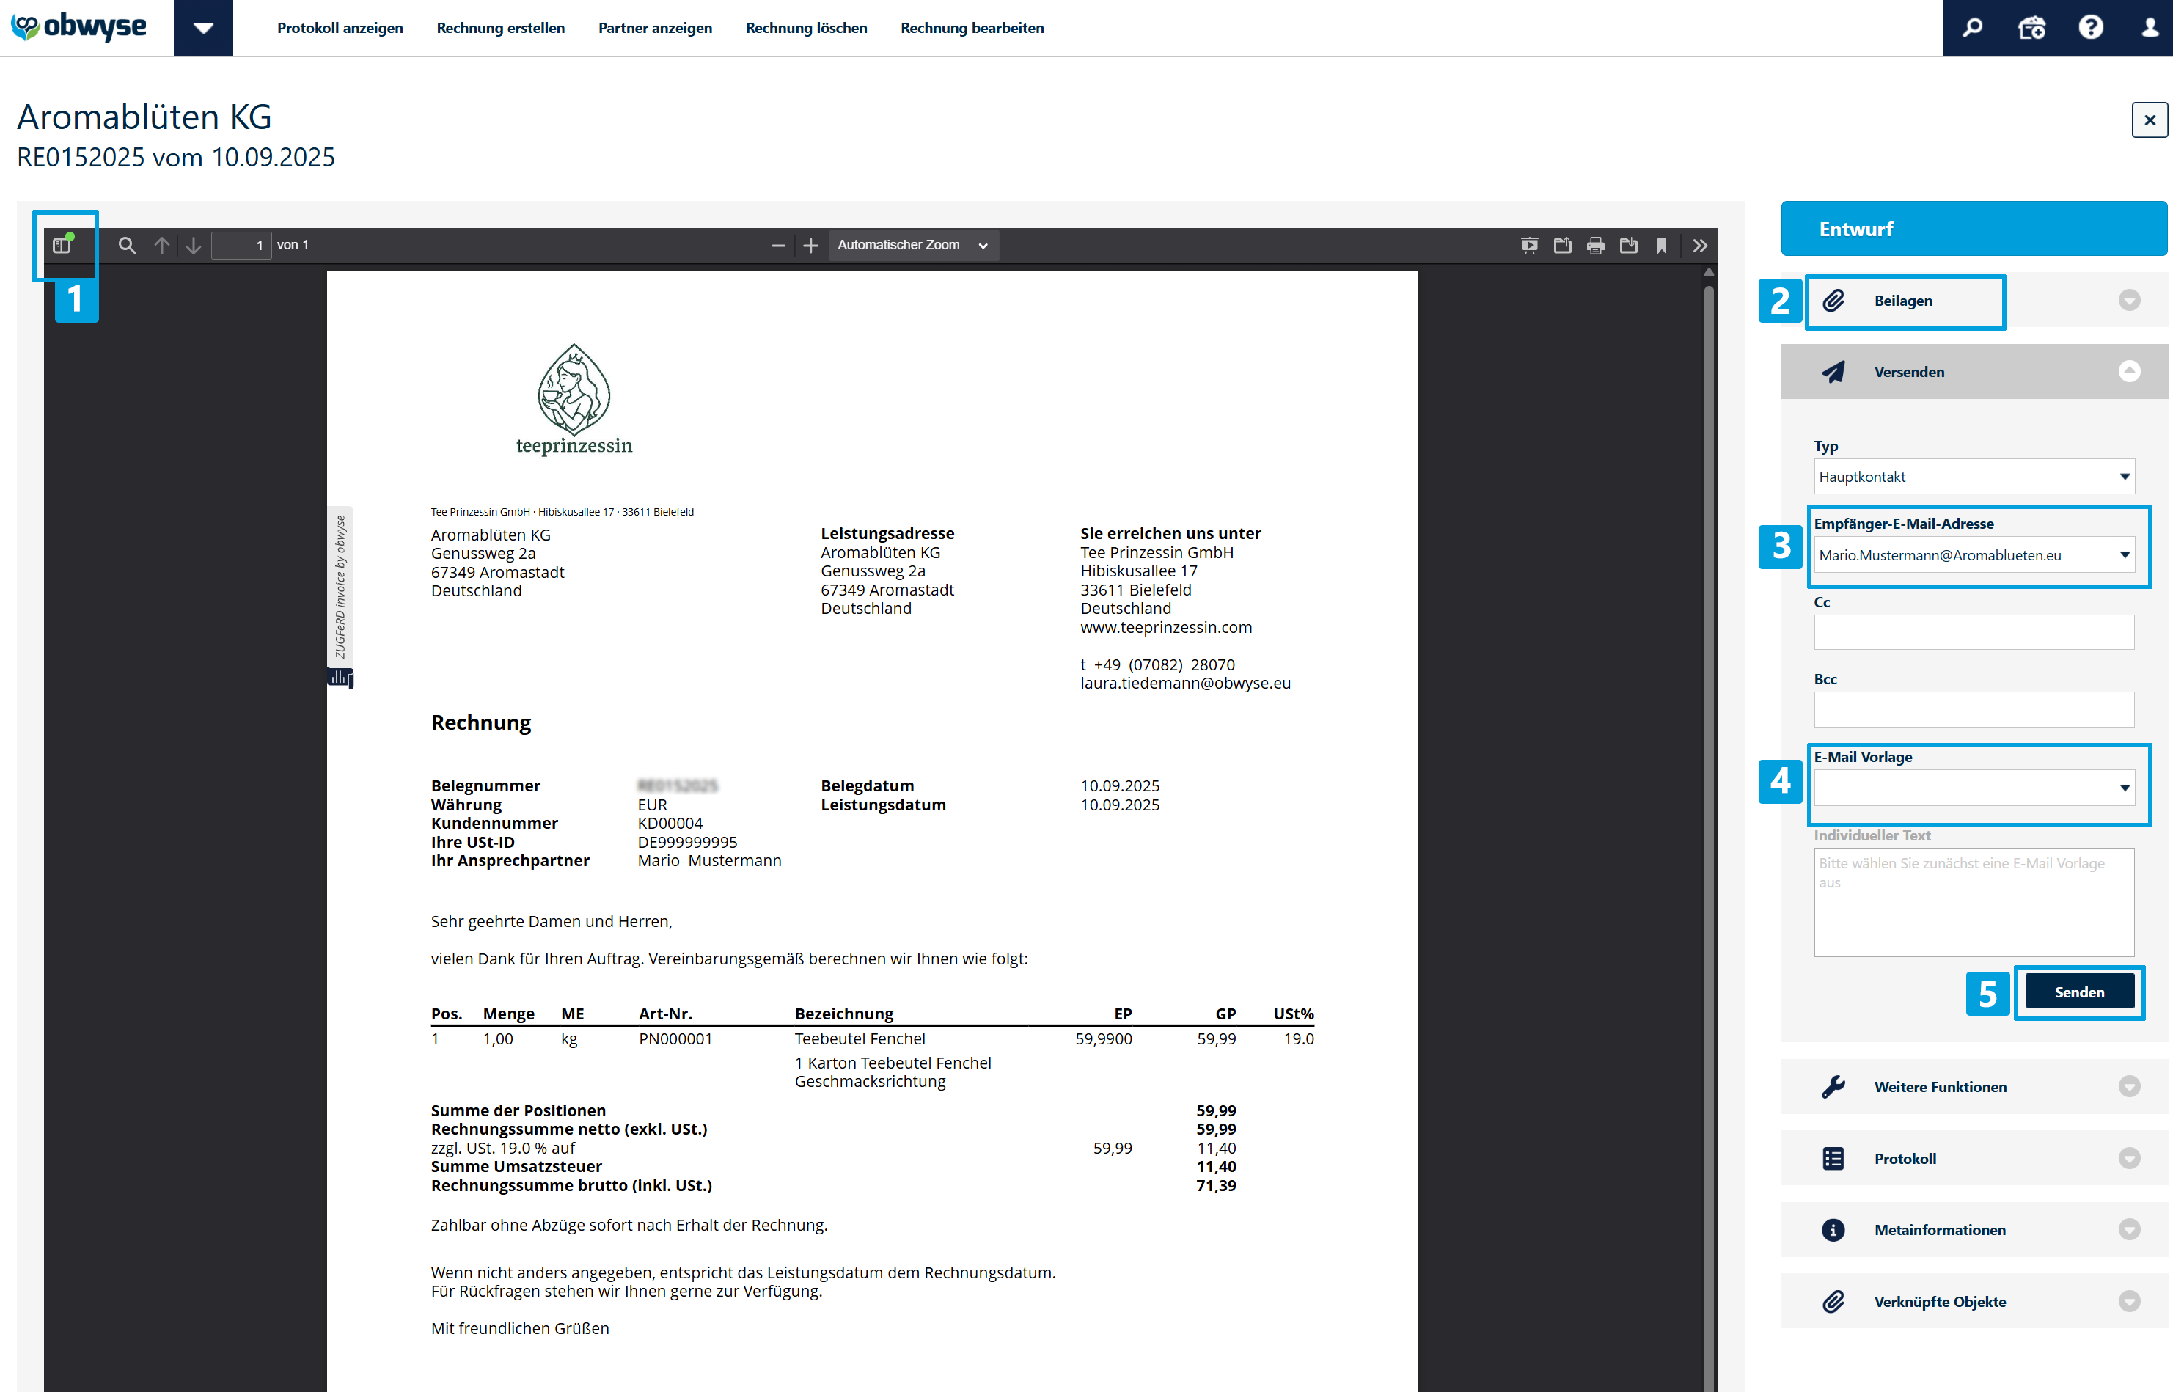The image size is (2173, 1392).
Task: Zoom in with the plus icon
Action: (x=811, y=245)
